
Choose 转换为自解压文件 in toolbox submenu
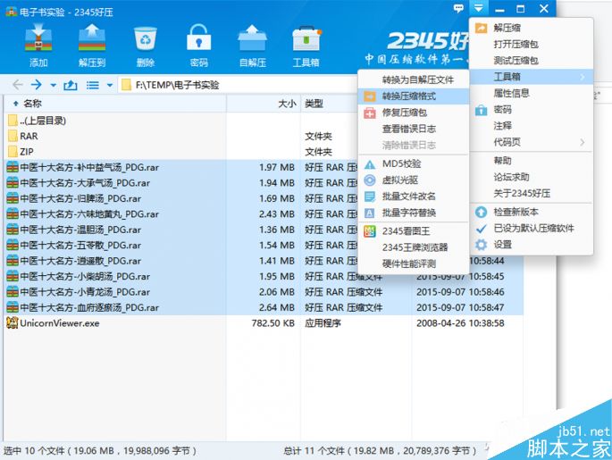coord(414,80)
